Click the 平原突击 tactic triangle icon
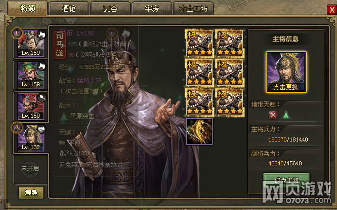337x210 pixels. click(x=64, y=116)
